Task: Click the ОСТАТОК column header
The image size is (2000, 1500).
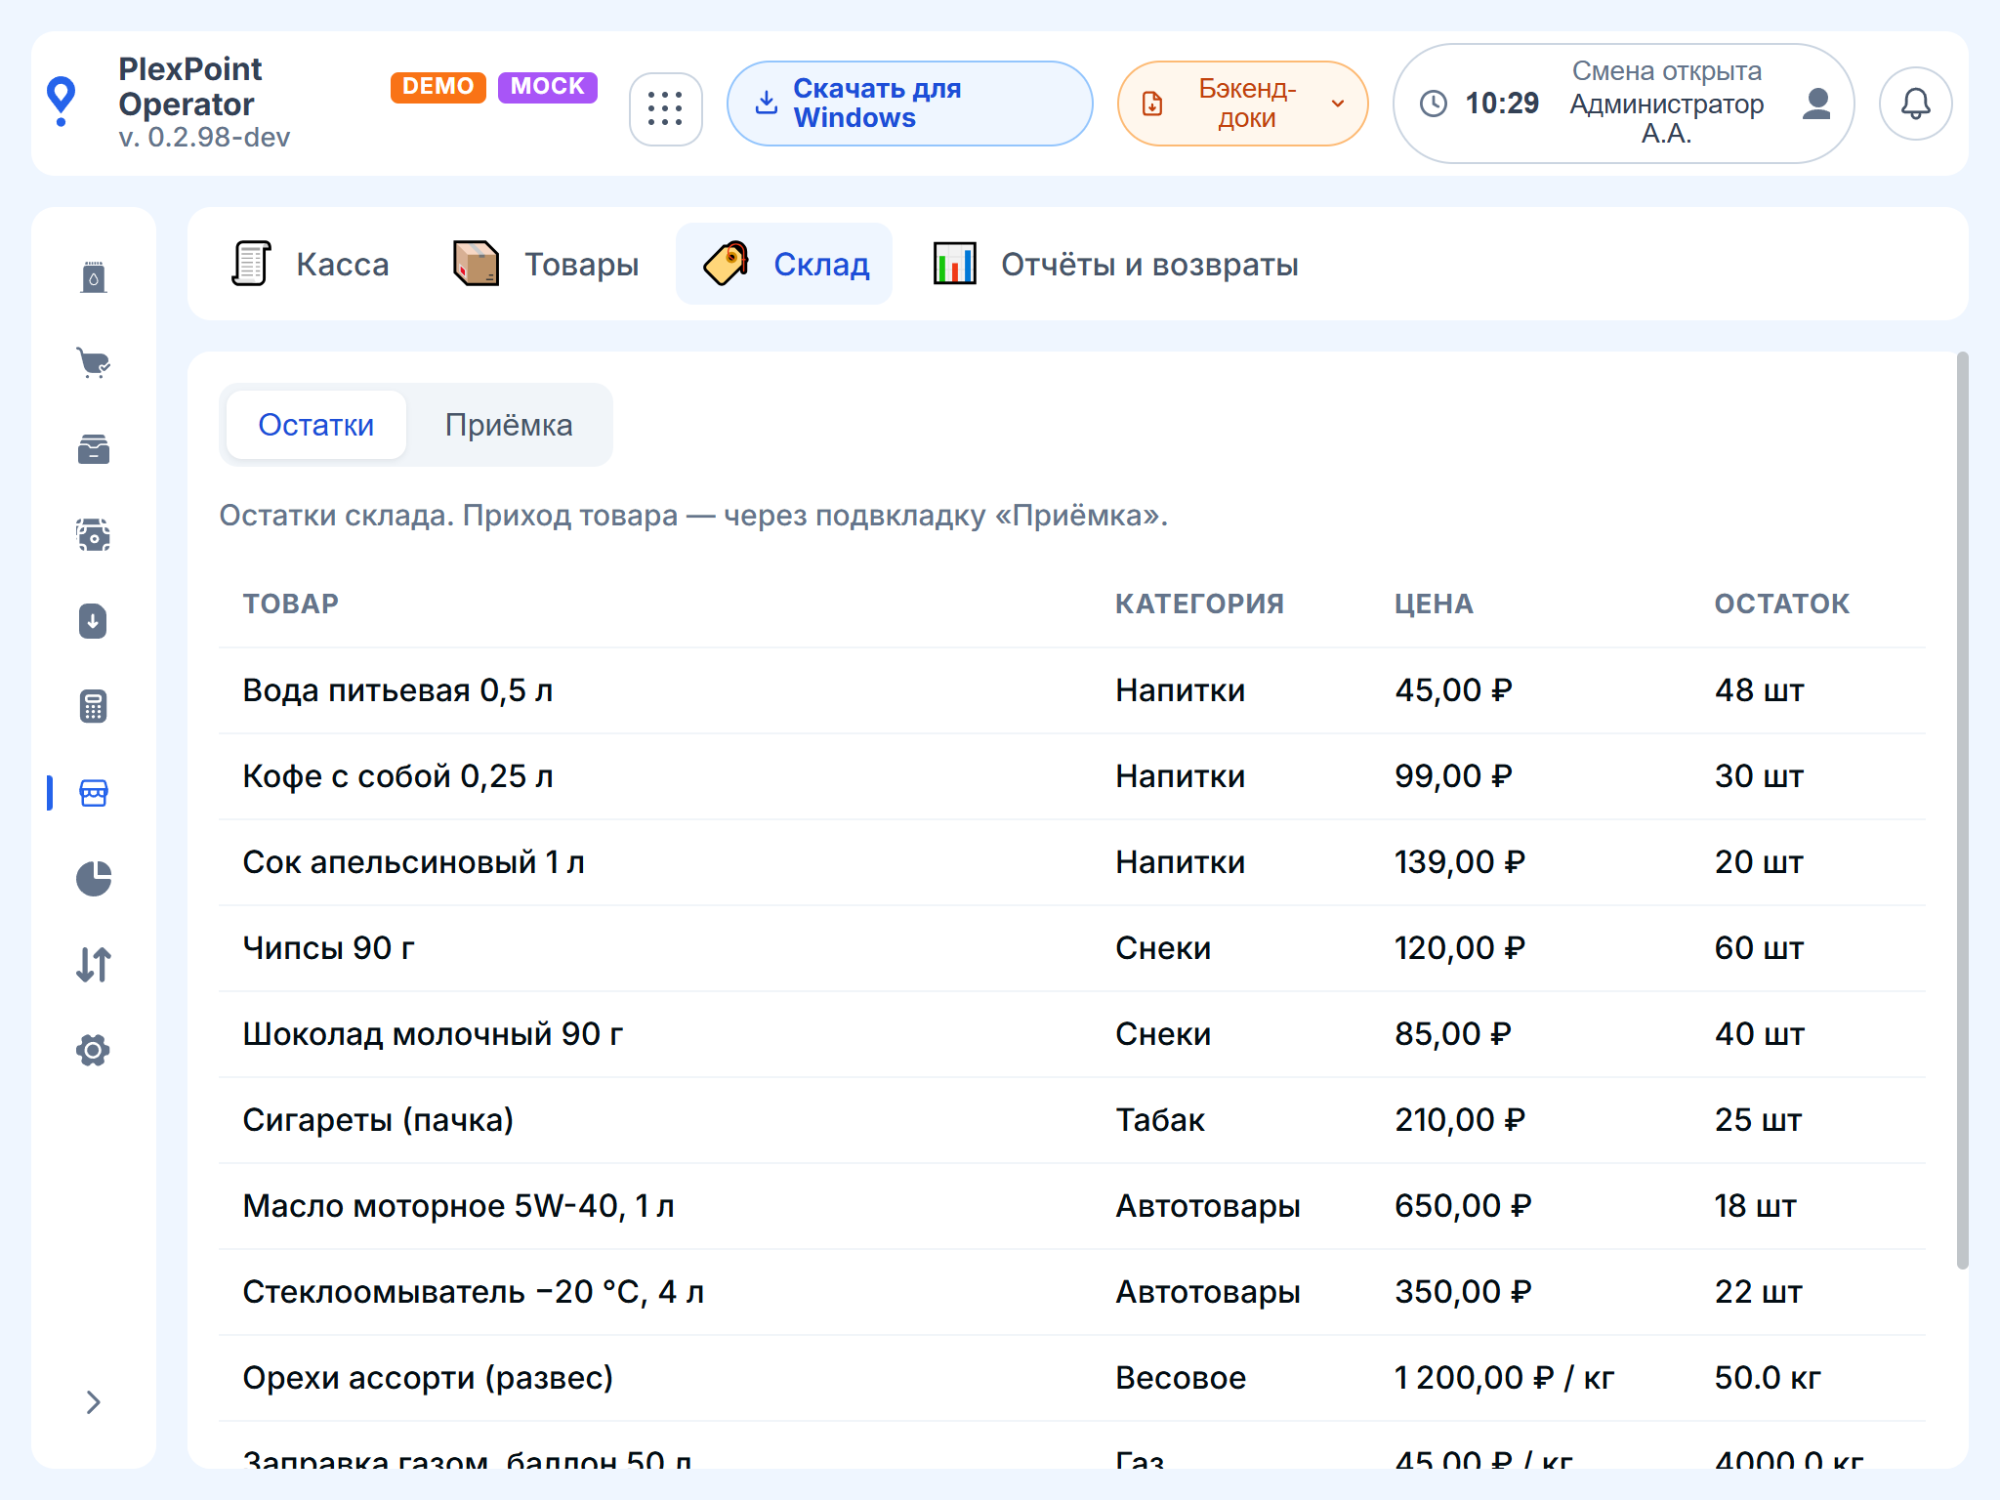Action: 1782,604
